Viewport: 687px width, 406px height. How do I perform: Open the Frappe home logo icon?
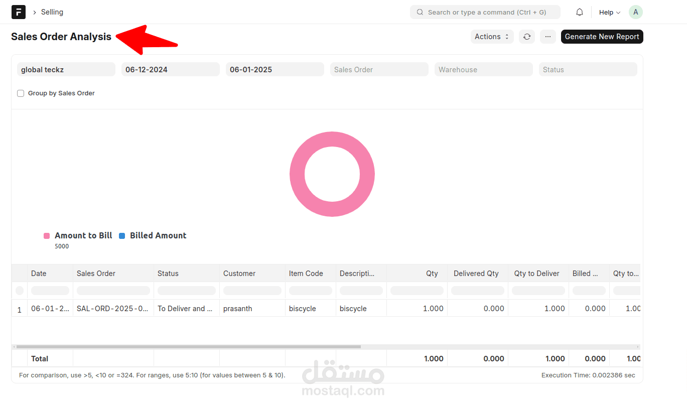coord(19,12)
